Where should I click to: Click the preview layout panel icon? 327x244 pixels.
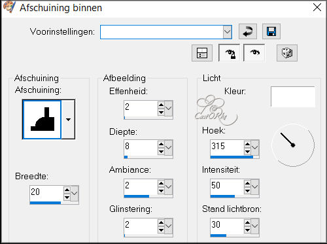coord(202,53)
